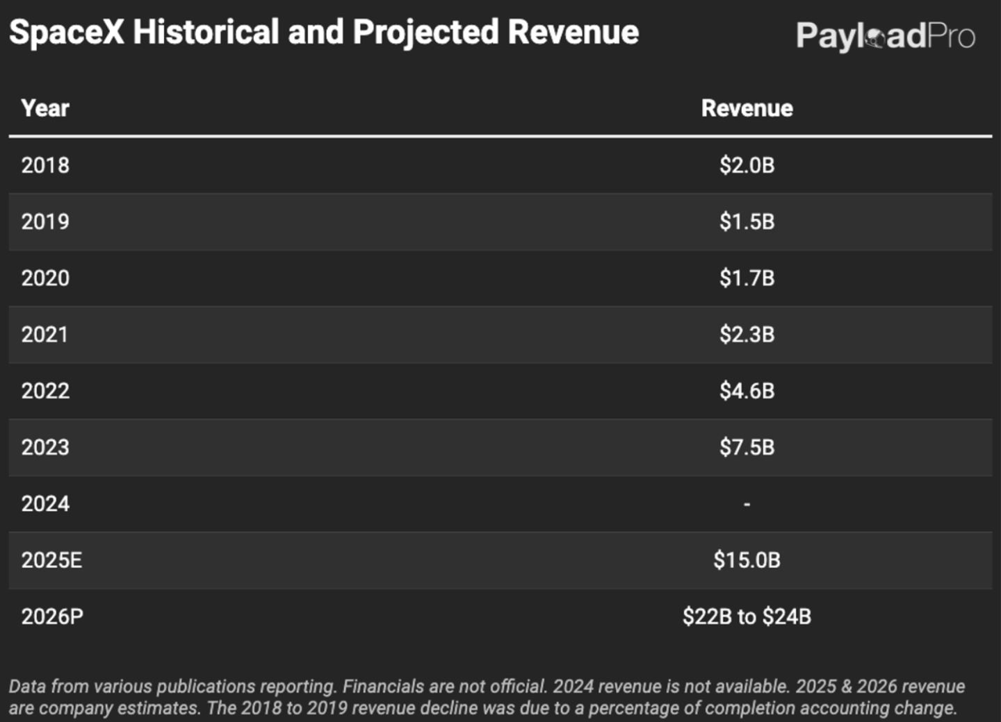1001x722 pixels.
Task: Click the 2024 year cell
Action: point(45,503)
